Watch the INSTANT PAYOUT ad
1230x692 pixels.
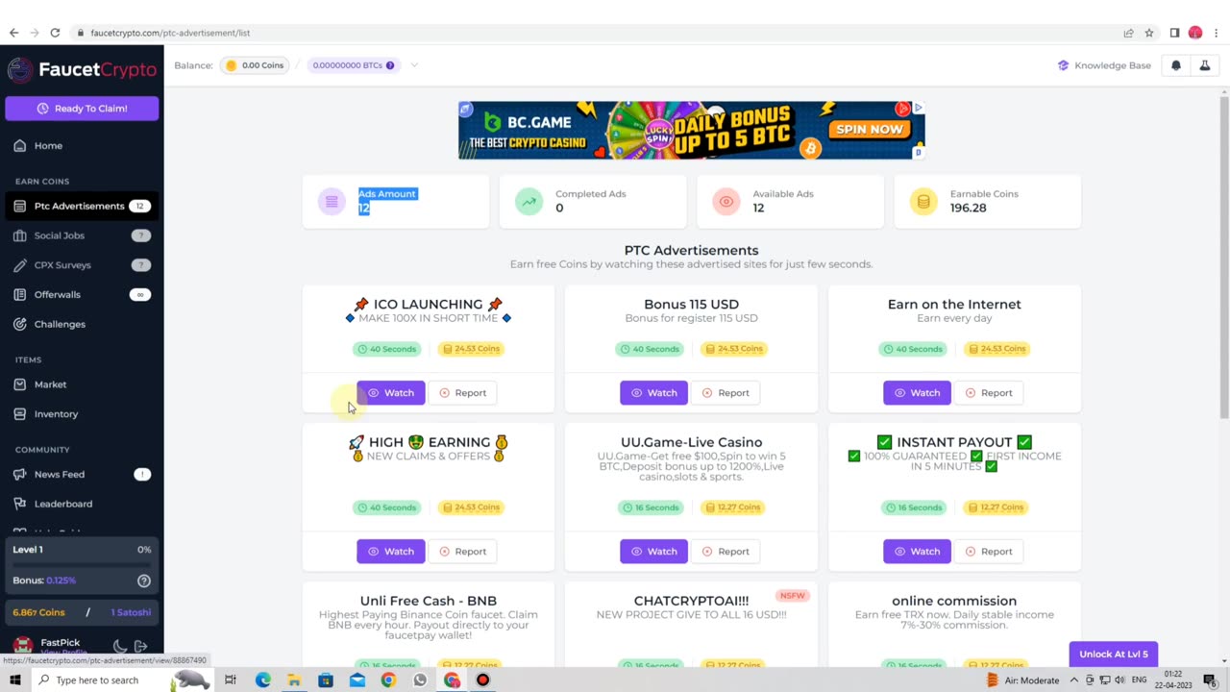click(x=917, y=552)
